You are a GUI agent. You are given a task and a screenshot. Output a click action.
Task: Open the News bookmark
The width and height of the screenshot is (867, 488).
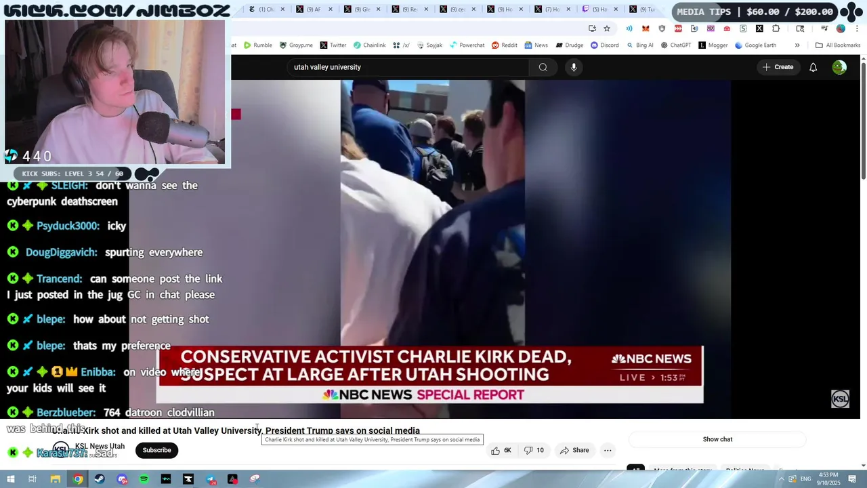tap(536, 45)
